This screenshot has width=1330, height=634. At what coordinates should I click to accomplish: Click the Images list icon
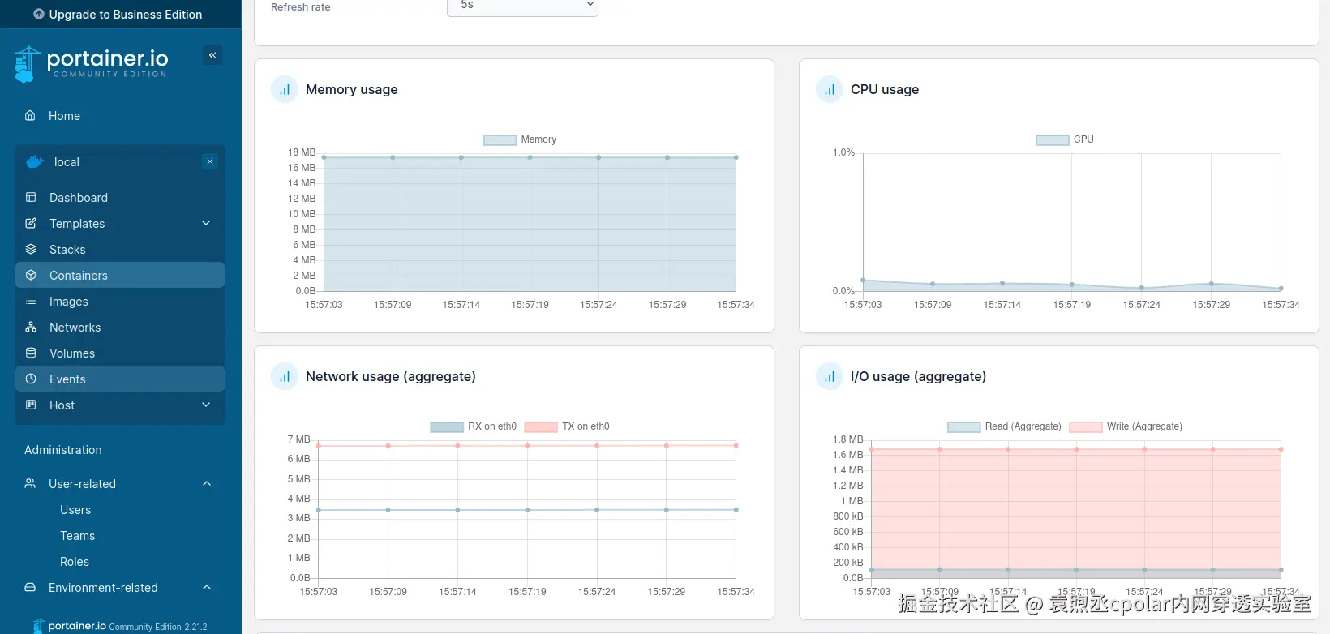[x=31, y=302]
